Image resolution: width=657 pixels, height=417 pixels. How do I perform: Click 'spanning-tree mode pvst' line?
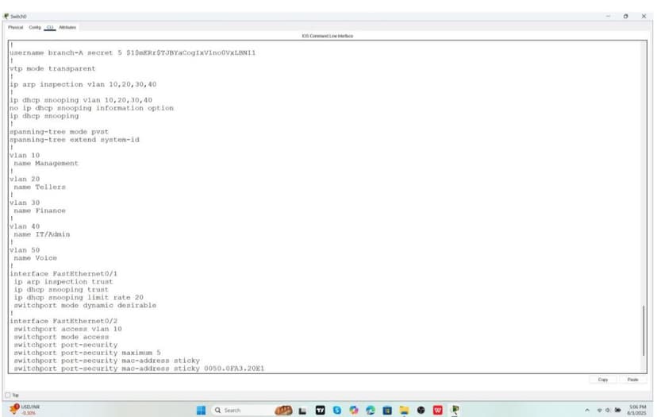point(59,132)
